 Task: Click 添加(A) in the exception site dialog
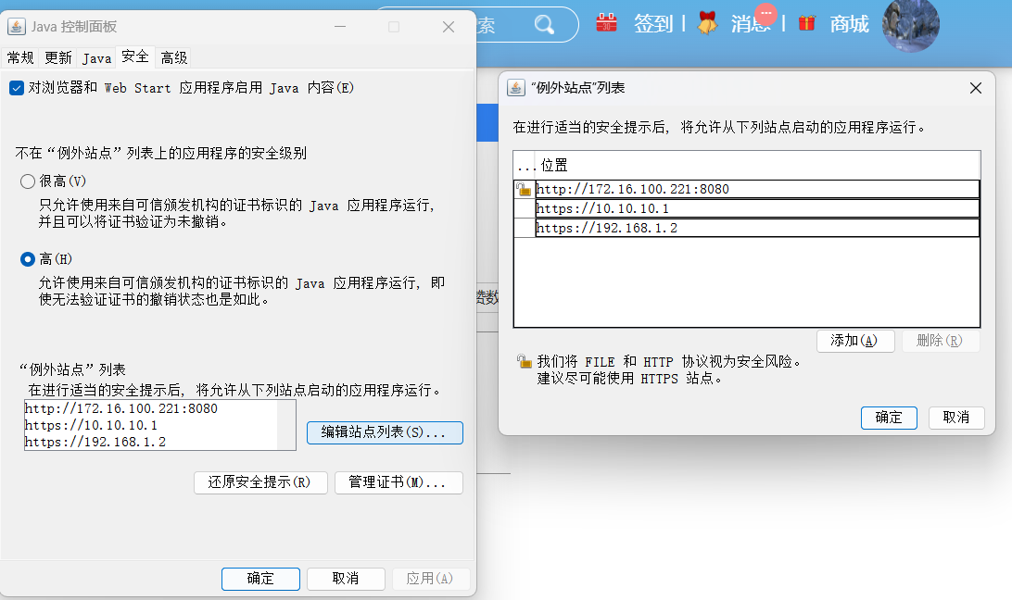pos(855,341)
